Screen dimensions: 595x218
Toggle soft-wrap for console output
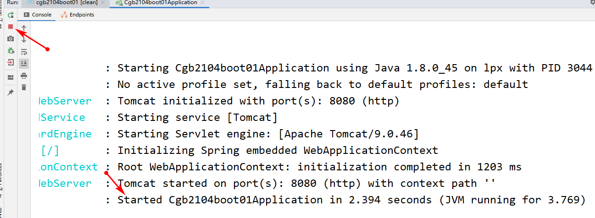(24, 51)
